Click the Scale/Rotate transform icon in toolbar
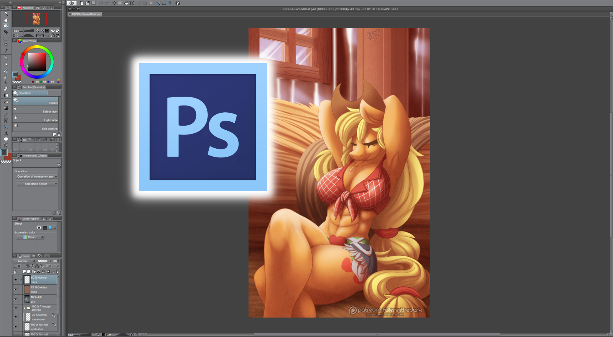 pyautogui.click(x=131, y=3)
